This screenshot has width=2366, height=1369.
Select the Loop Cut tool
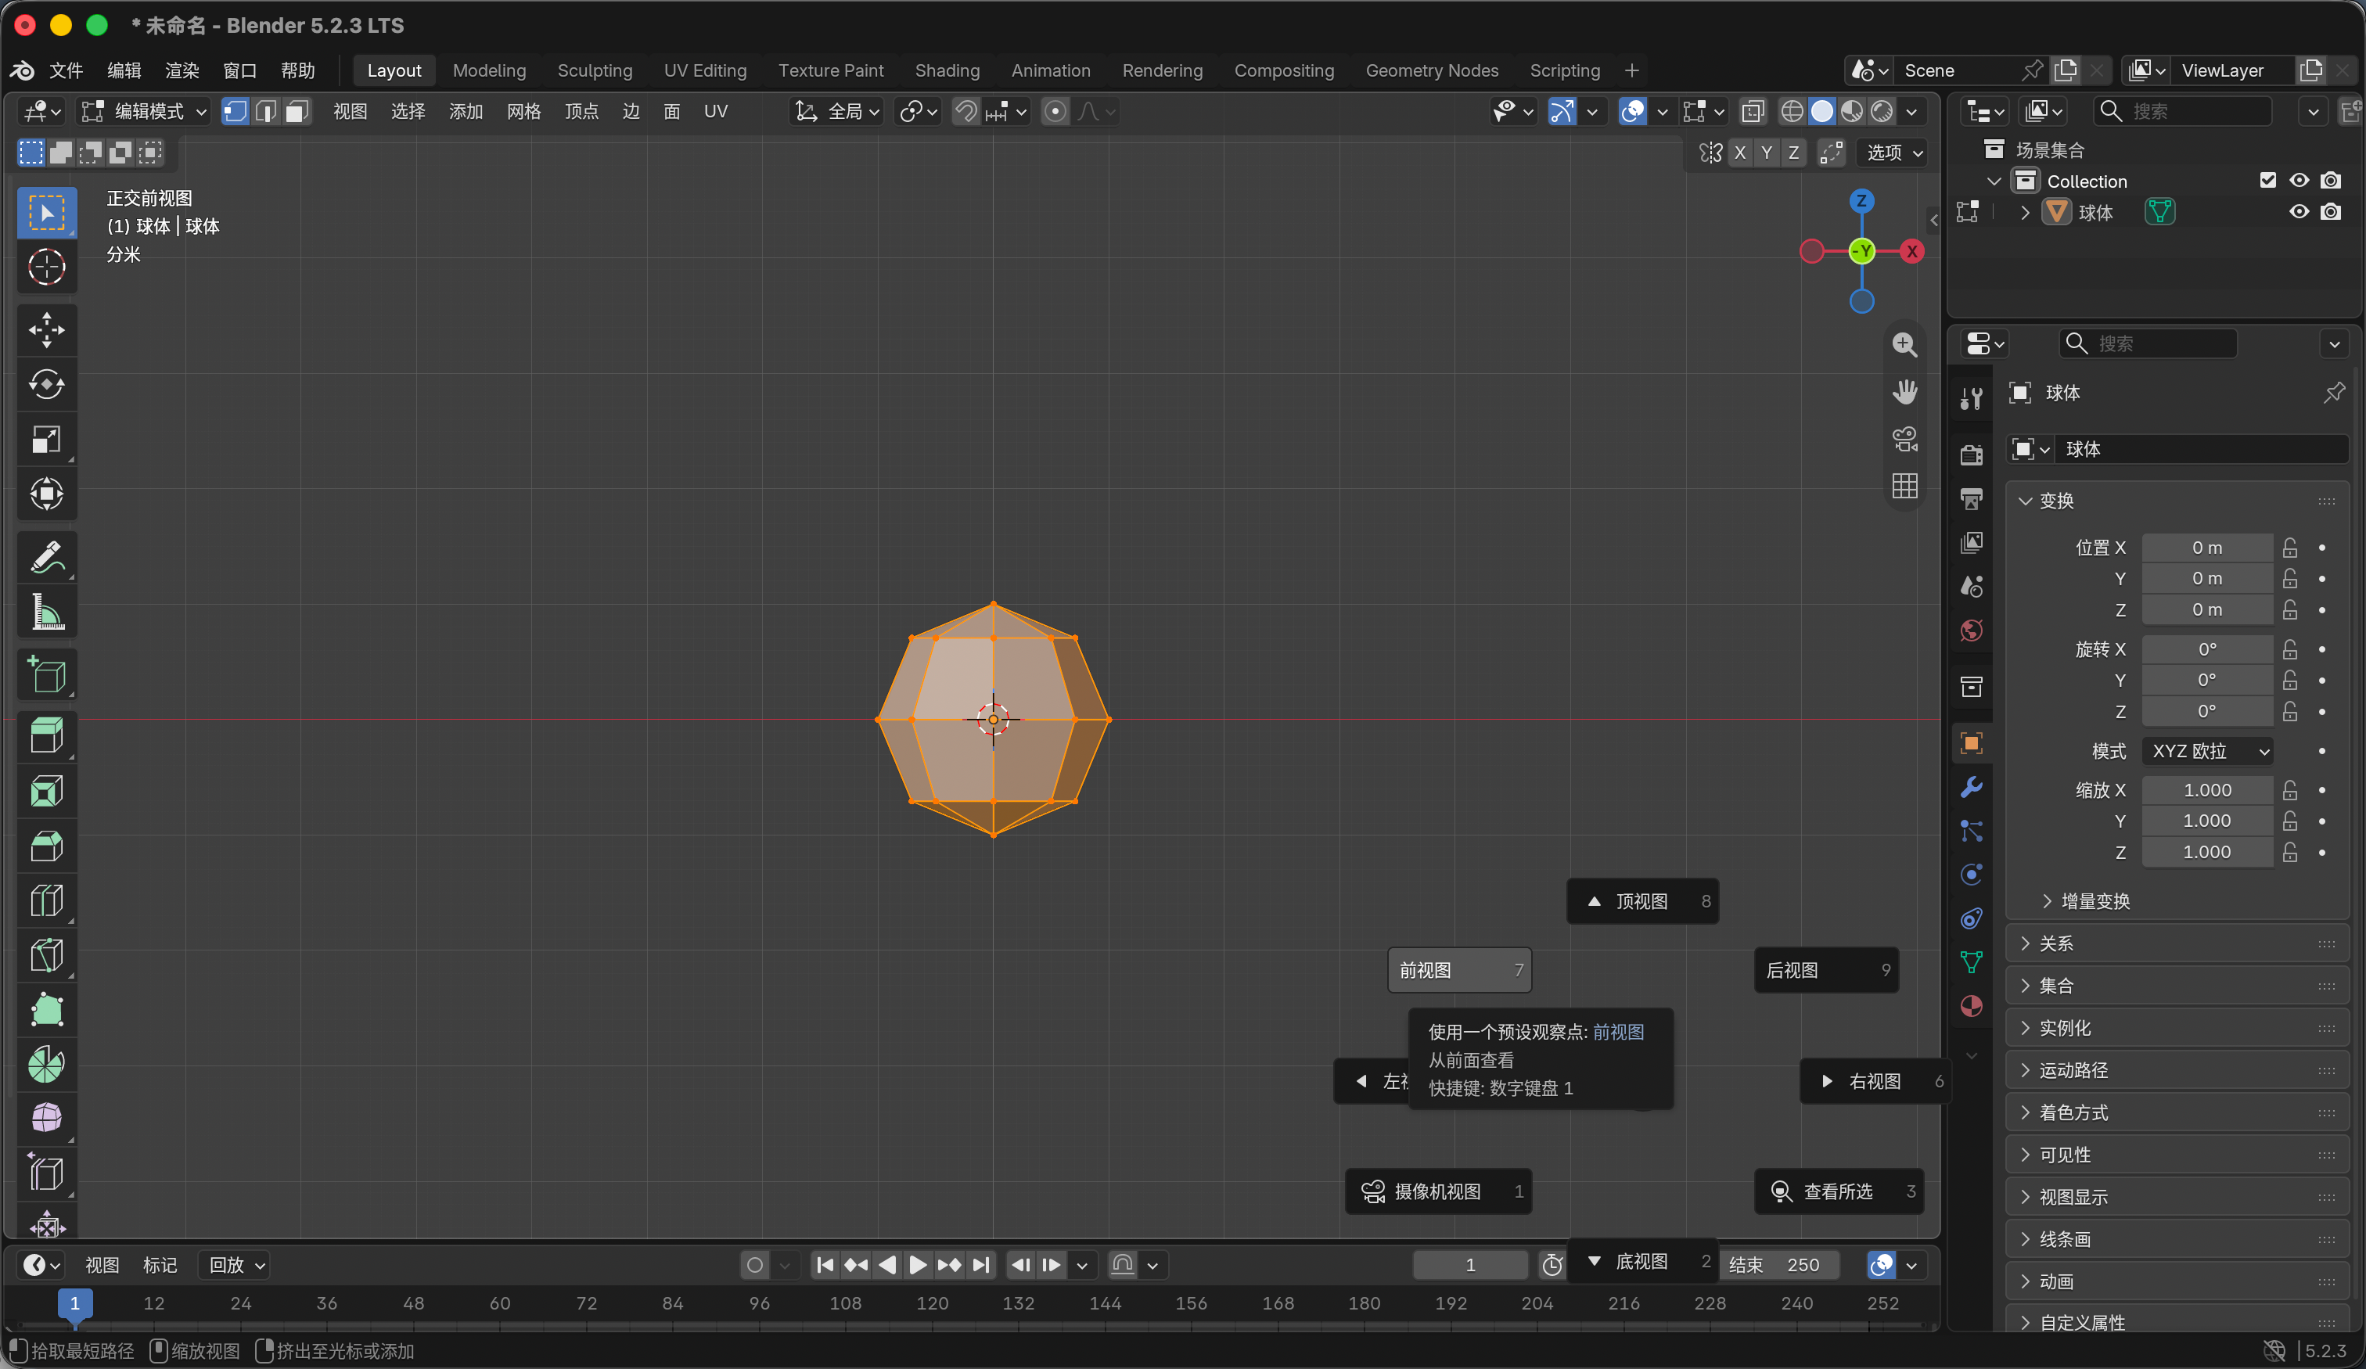47,900
